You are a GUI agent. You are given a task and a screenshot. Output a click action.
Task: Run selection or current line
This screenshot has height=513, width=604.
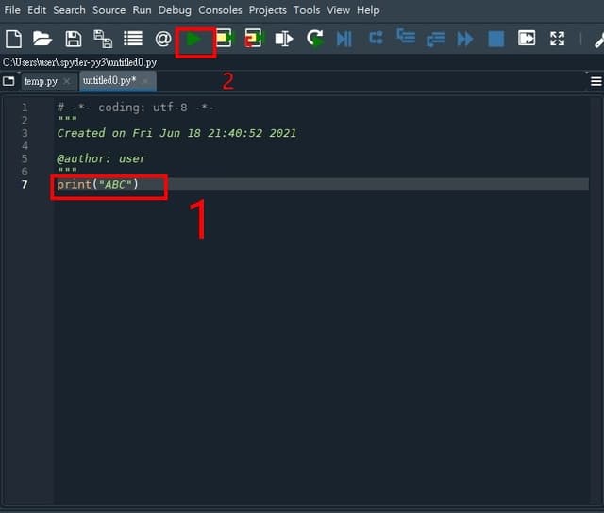tap(284, 39)
